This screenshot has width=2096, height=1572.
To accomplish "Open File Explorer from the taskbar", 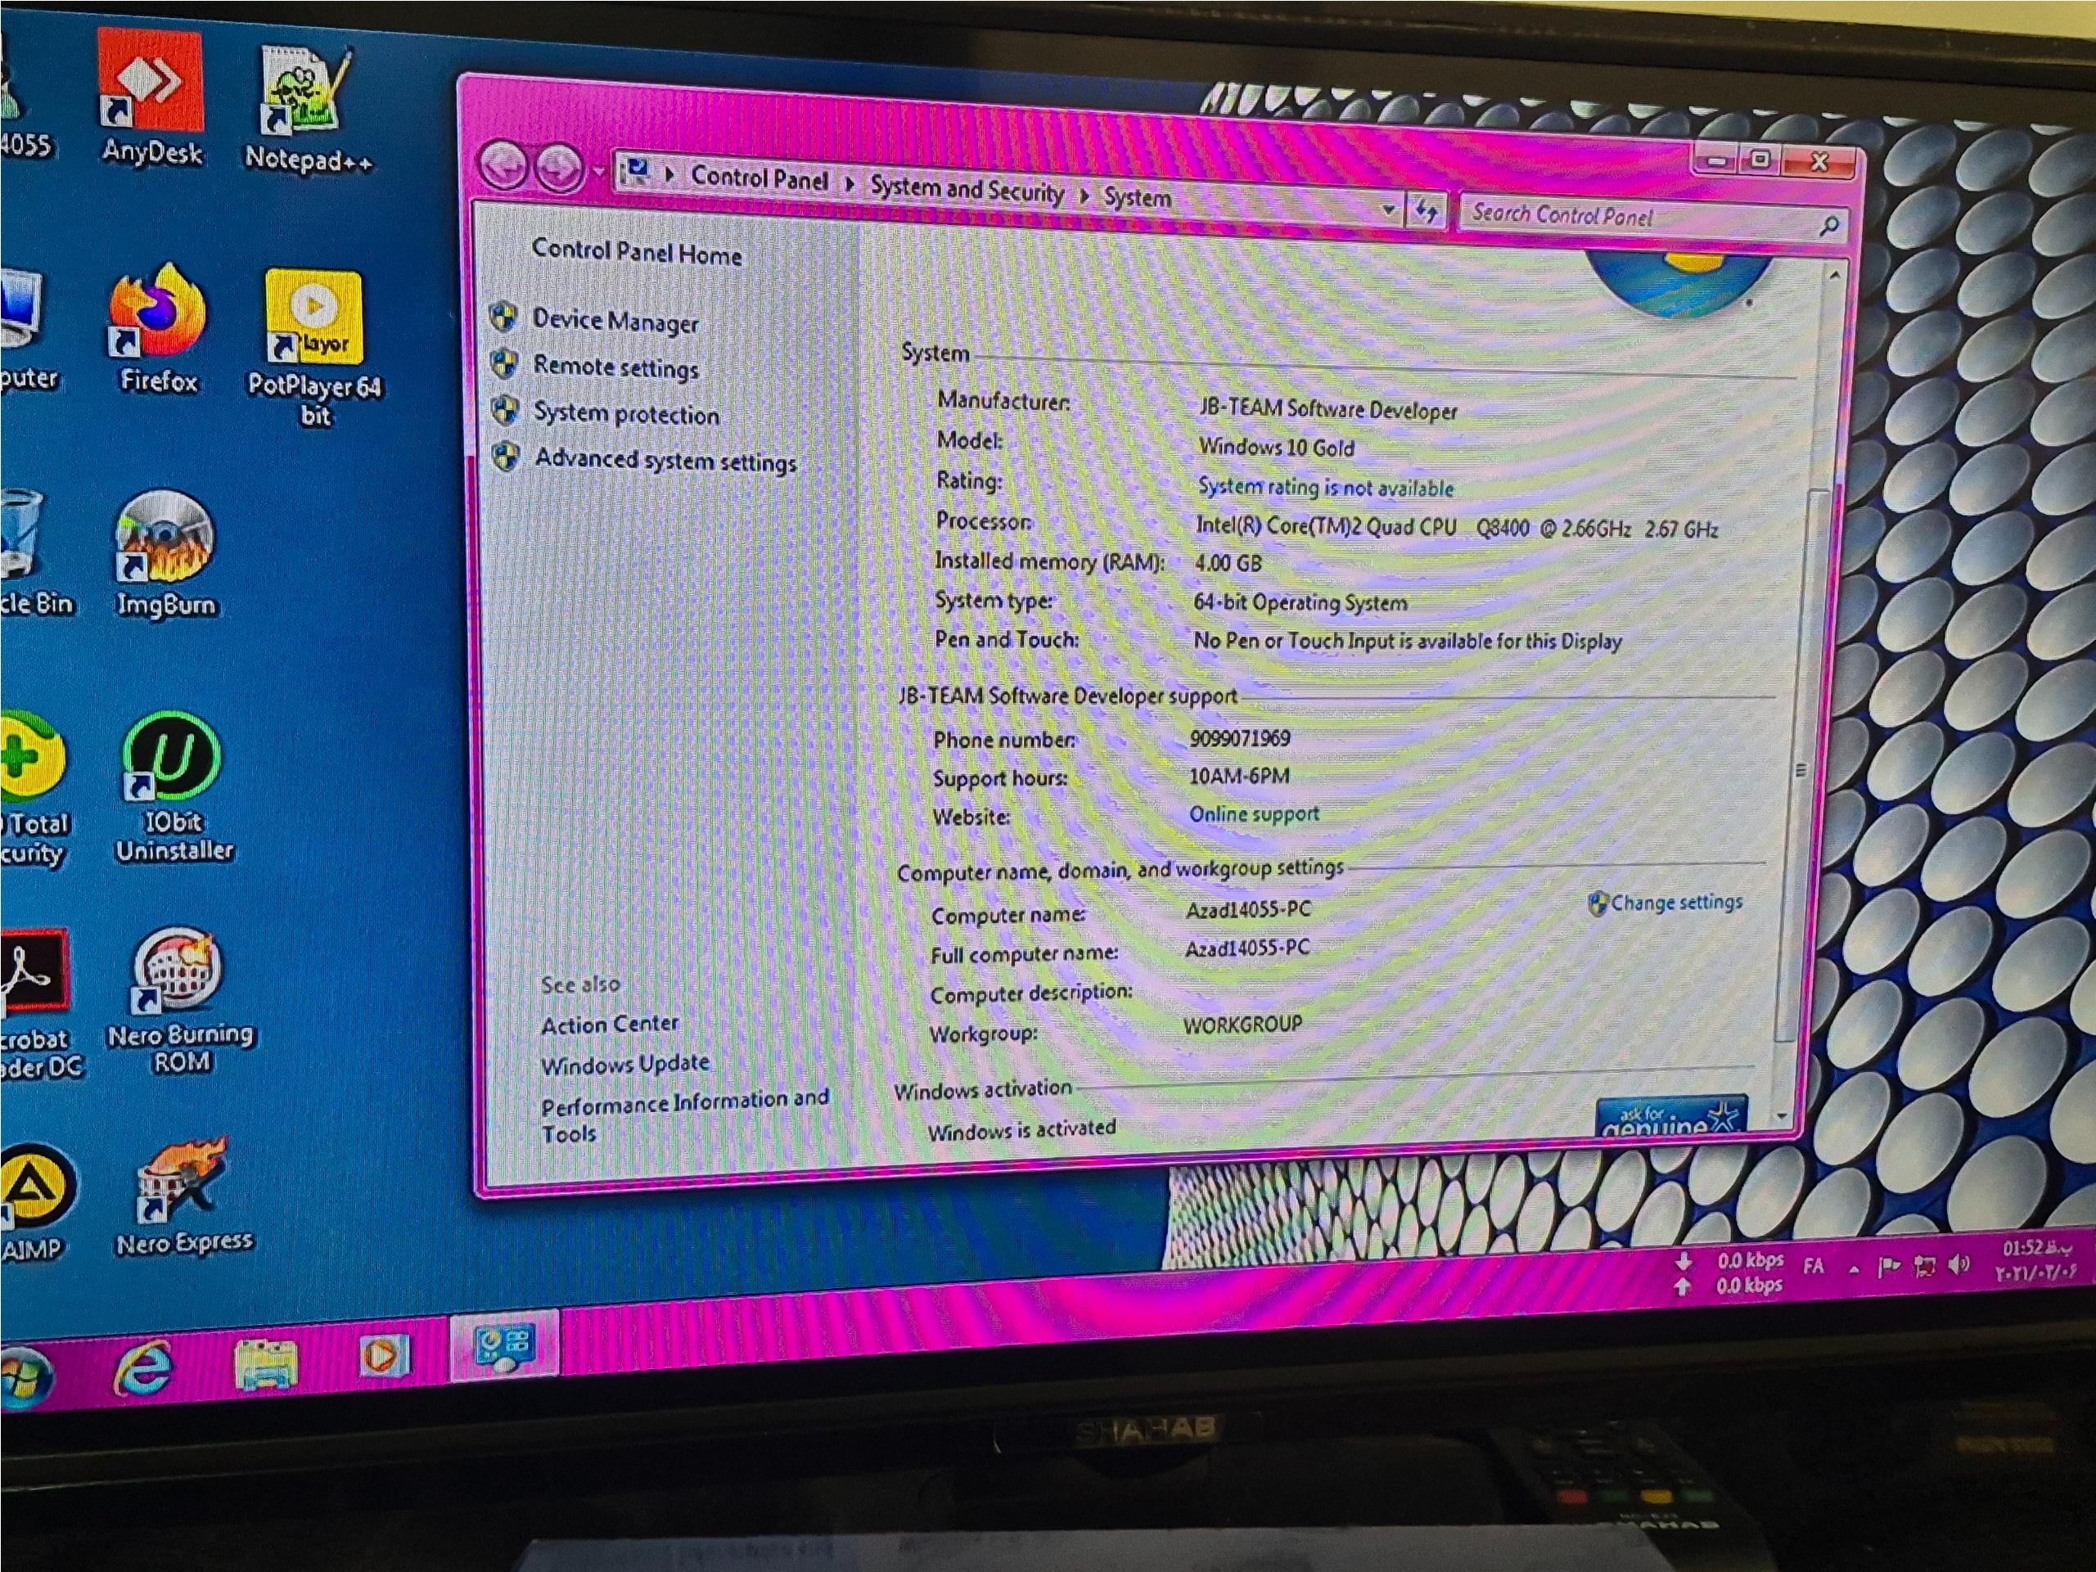I will coord(264,1363).
